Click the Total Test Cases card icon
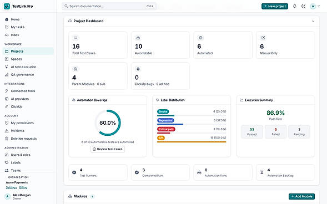Screen dimensions: 327x204 click(76, 38)
